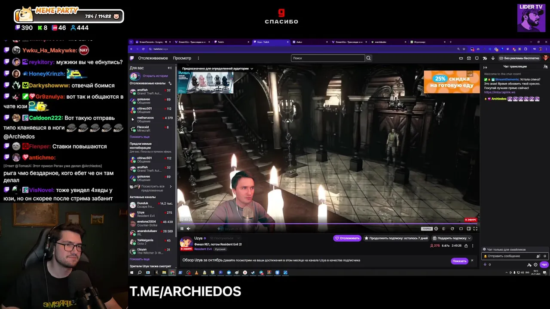The image size is (550, 309).
Task: Click the purple Отслеживать button
Action: pyautogui.click(x=347, y=238)
